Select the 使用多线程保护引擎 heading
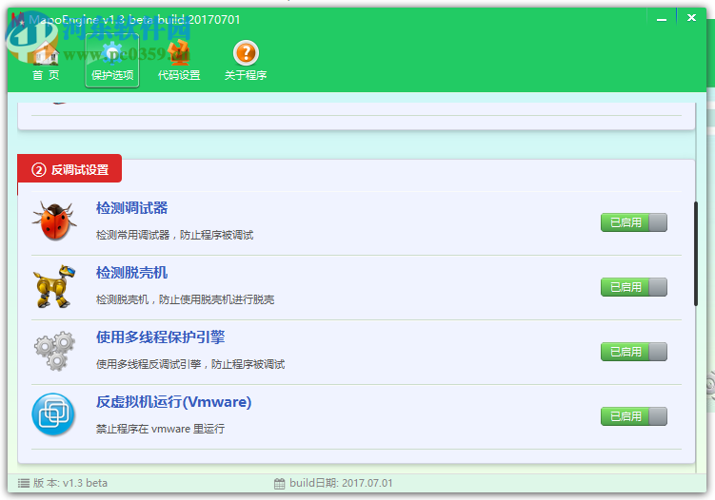Viewport: 715px width, 500px height. (161, 337)
